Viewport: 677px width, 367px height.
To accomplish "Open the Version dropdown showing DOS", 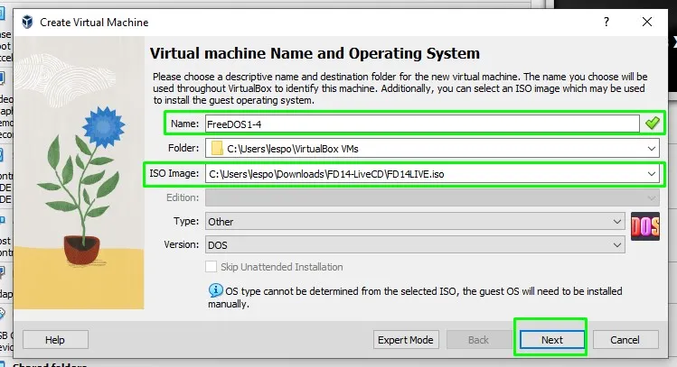I will pyautogui.click(x=415, y=244).
